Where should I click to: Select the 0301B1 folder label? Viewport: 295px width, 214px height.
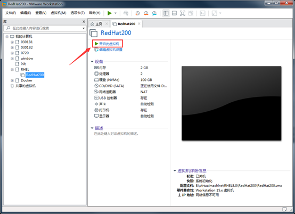coord(27,42)
